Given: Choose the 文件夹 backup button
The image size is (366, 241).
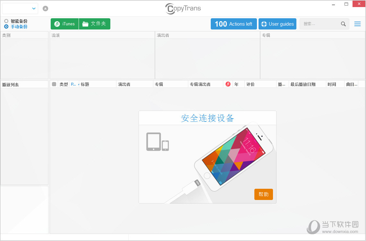Looking at the screenshot, I should coord(95,24).
